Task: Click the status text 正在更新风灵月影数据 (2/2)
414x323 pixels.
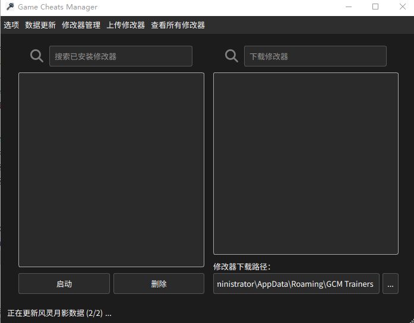Action: pos(59,313)
